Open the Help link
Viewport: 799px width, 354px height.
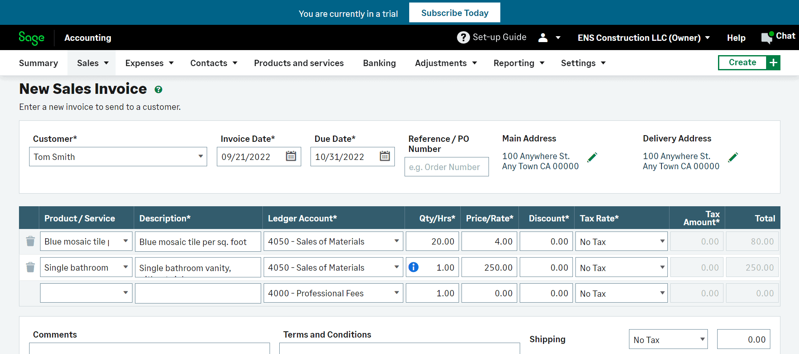coord(736,38)
